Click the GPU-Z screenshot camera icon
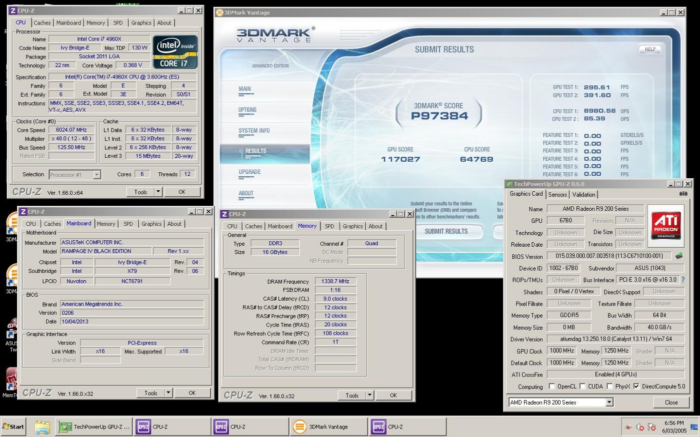The height and width of the screenshot is (437, 700). pyautogui.click(x=683, y=194)
